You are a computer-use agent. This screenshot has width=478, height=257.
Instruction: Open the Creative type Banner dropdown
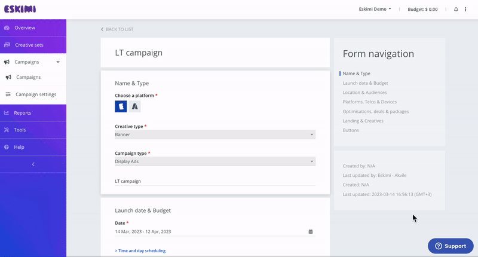point(215,134)
